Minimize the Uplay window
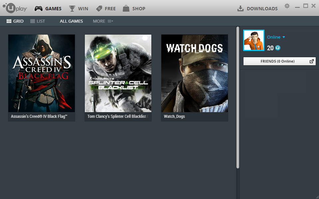Screen dimensions: 319x199 [x=297, y=7]
